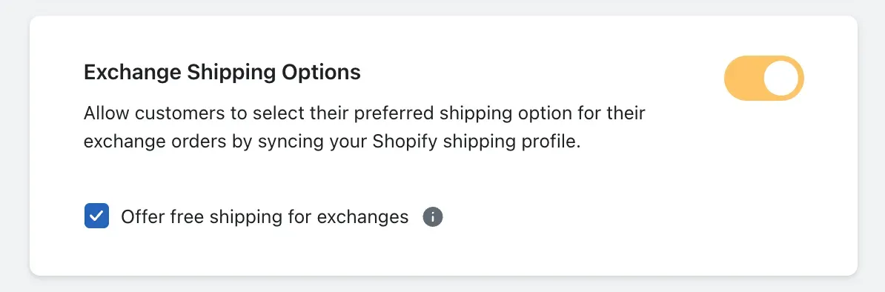Click blank area of the settings card
This screenshot has height=292, width=885.
point(621,226)
